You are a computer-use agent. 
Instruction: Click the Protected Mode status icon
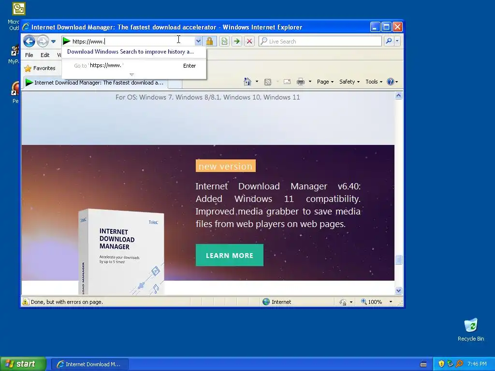343,302
